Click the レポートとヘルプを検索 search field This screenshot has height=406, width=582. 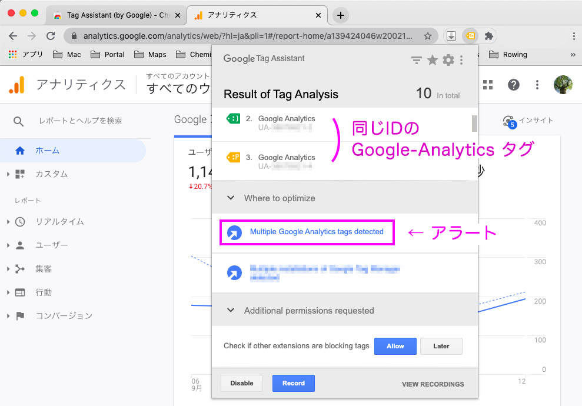click(80, 121)
